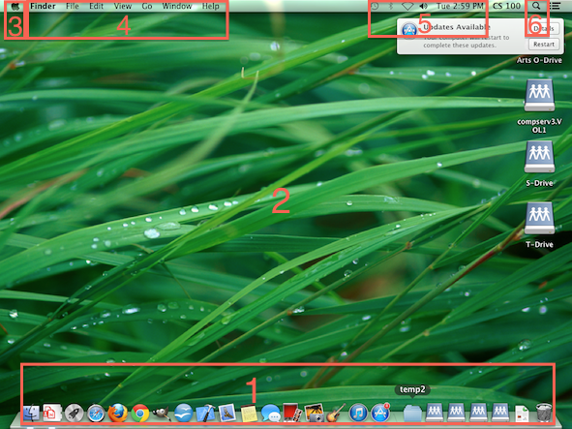The width and height of the screenshot is (572, 429).
Task: Click the Arts O-Drive desktop label
Action: (x=539, y=60)
